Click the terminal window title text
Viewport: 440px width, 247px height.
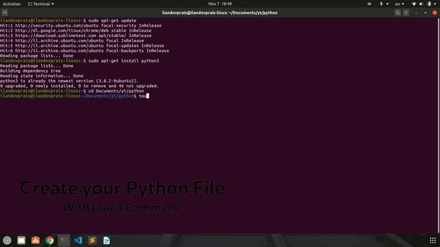click(220, 12)
